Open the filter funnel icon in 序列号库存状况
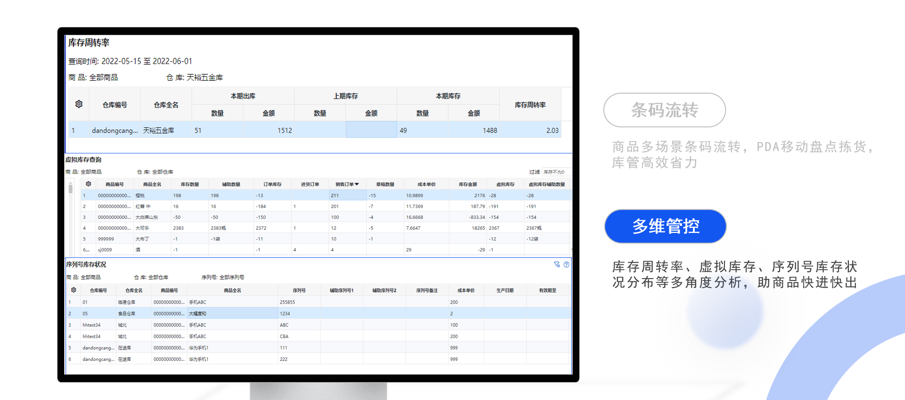905x400 pixels. click(x=557, y=264)
